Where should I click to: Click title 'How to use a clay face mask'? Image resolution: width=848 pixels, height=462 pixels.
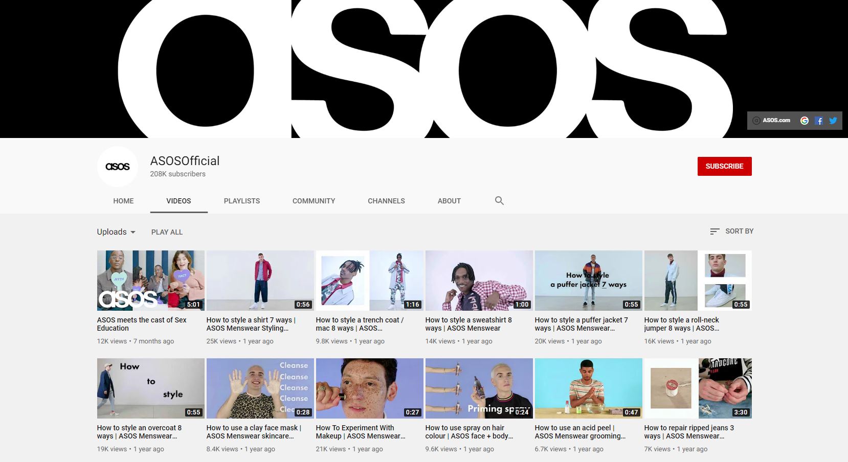click(254, 432)
